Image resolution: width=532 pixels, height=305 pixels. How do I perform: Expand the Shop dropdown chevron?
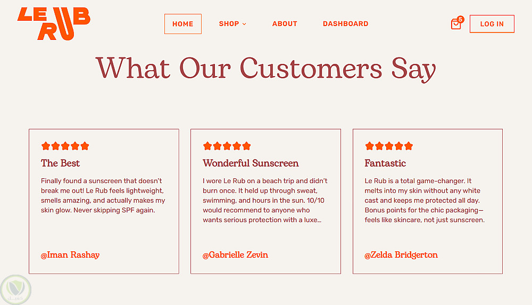point(244,24)
